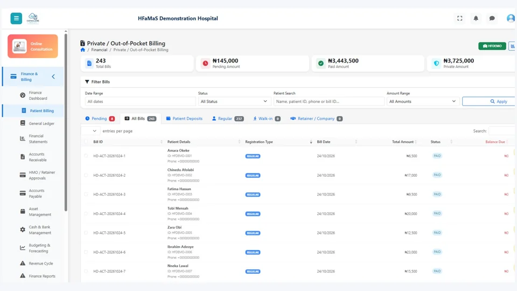Check the row for HD-ACT-20261024-2
This screenshot has height=291, width=517.
(86, 175)
